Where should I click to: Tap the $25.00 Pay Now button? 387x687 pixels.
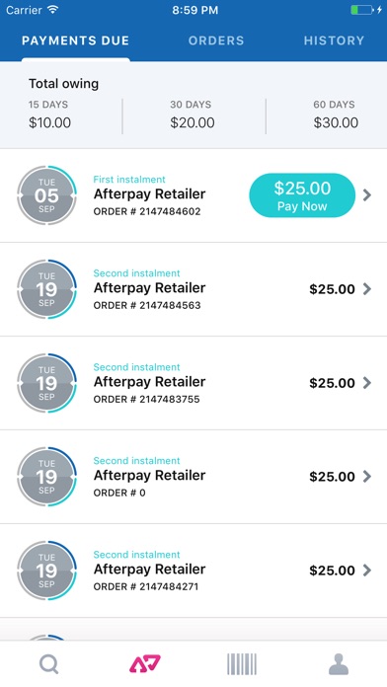coord(302,195)
